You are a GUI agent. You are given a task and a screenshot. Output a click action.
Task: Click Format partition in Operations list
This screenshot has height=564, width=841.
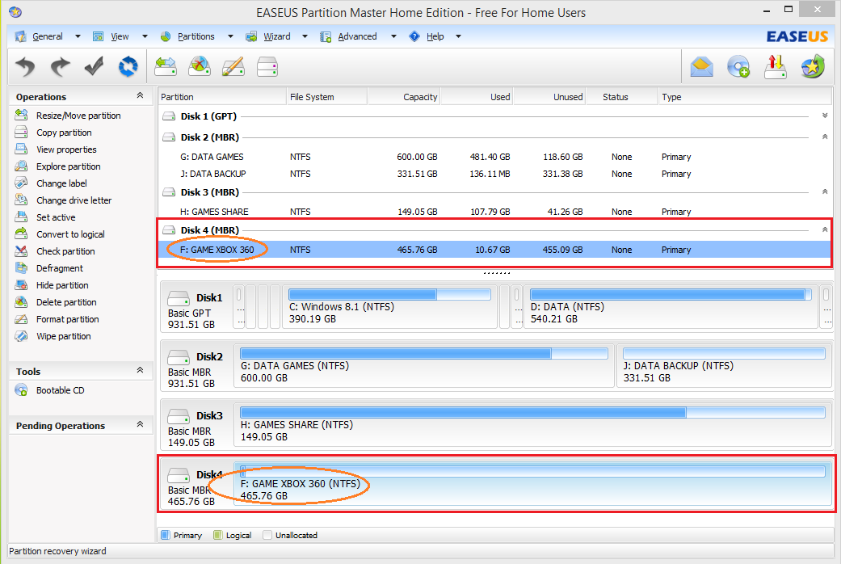tap(68, 319)
